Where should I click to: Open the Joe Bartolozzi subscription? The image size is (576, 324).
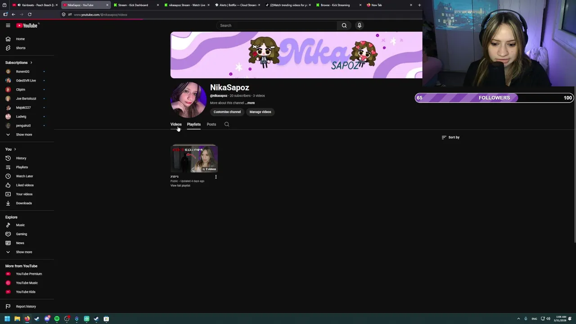click(27, 99)
